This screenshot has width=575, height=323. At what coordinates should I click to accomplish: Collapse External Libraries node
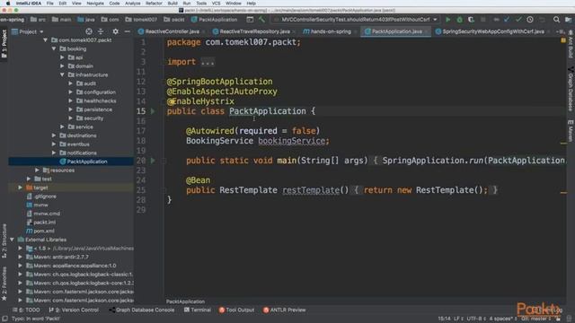click(x=12, y=240)
